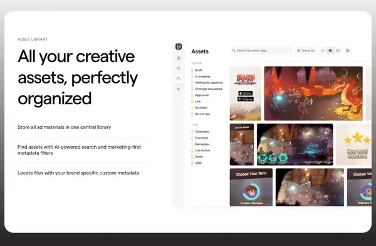Filter by Live status
This screenshot has width=376, height=246.
click(x=196, y=102)
